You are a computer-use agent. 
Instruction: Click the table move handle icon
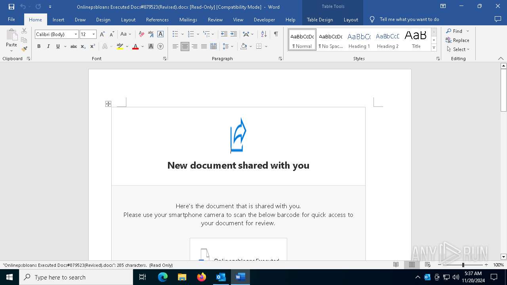(x=108, y=104)
